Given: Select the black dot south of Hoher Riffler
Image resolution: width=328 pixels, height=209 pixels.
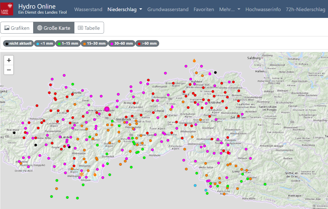Looking at the screenshot, I should tap(36, 145).
